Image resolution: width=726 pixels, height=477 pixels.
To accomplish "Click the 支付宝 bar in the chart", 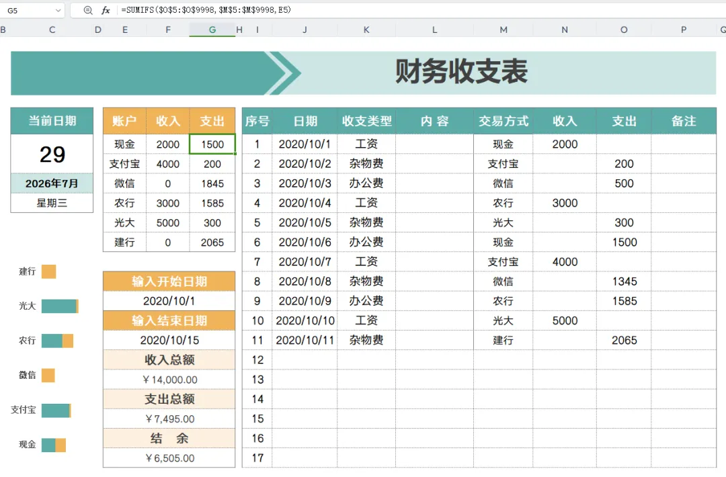I will pyautogui.click(x=56, y=410).
